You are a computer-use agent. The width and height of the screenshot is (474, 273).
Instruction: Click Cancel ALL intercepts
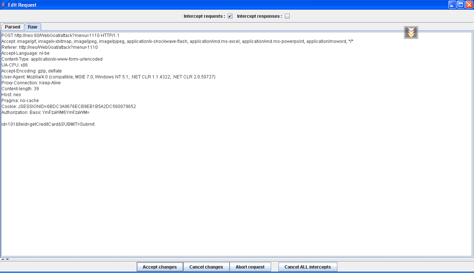[307, 267]
